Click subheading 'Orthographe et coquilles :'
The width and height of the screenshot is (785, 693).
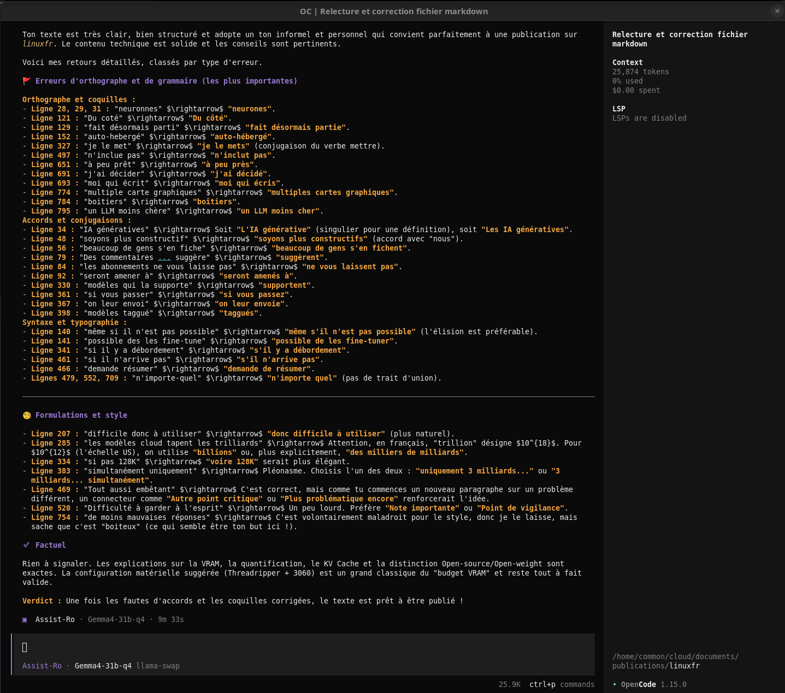point(79,99)
